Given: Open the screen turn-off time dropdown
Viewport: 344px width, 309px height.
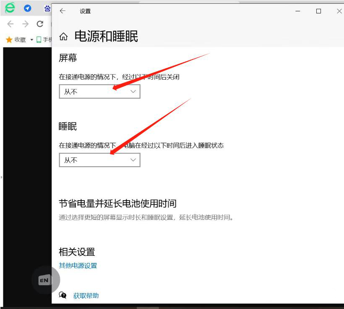Looking at the screenshot, I should click(99, 92).
